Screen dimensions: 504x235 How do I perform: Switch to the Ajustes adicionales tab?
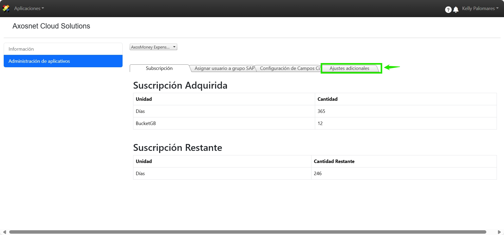tap(349, 68)
